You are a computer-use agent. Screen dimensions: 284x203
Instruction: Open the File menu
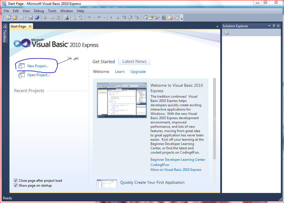click(6, 11)
